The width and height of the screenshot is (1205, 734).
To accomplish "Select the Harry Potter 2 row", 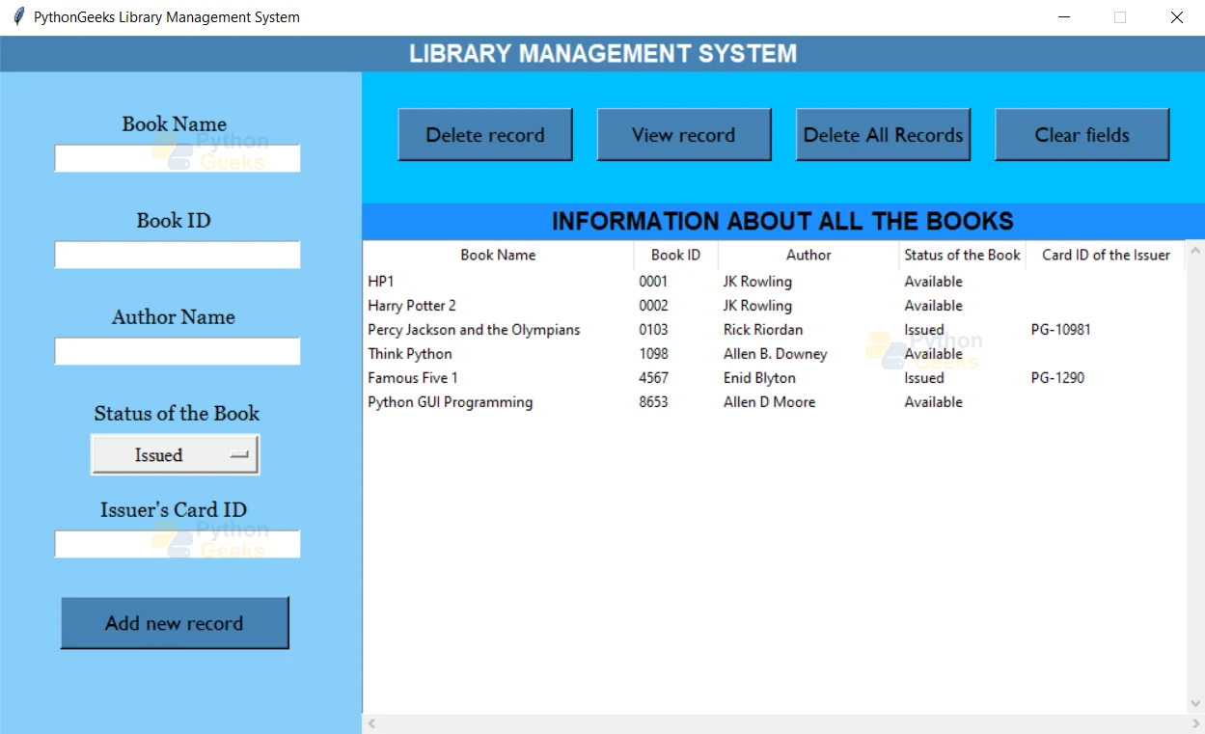I will pos(774,306).
